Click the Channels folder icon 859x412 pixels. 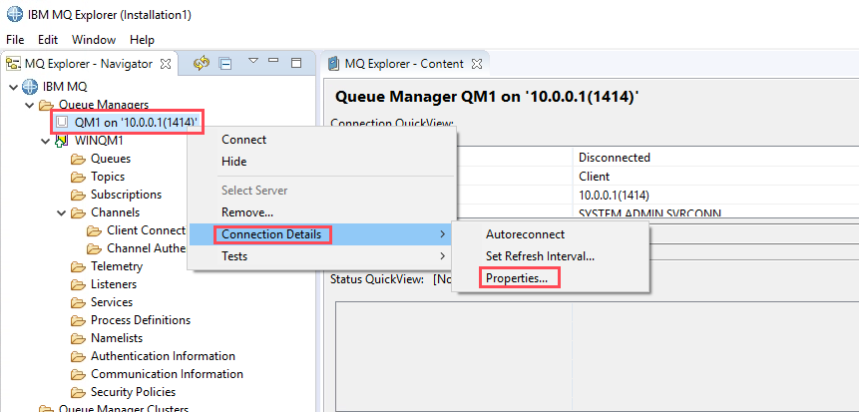[x=79, y=212]
